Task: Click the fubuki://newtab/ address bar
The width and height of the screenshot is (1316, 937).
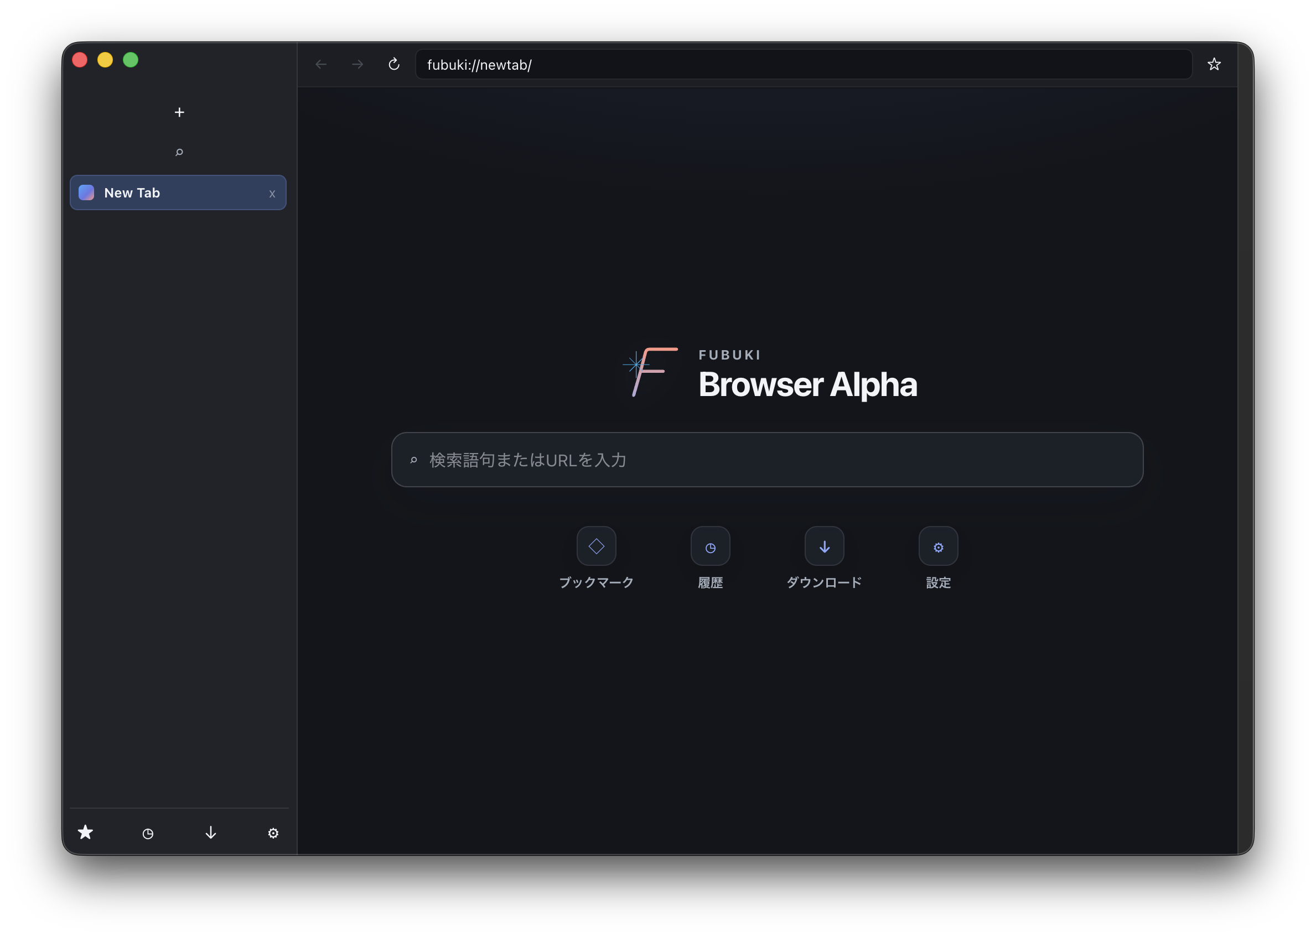Action: click(x=804, y=64)
